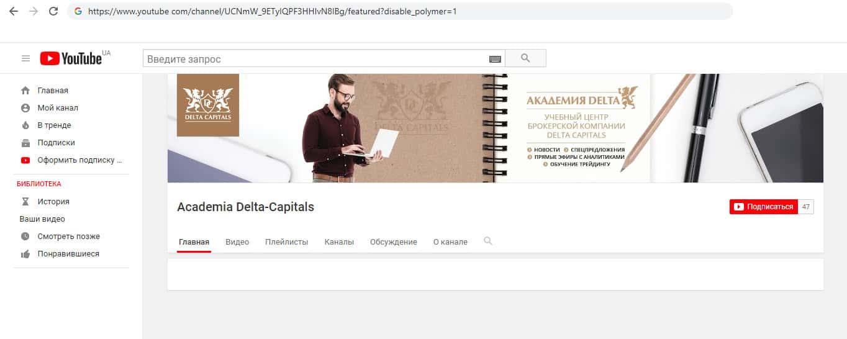
Task: Open the on-screen keyboard icon in search
Action: point(495,59)
